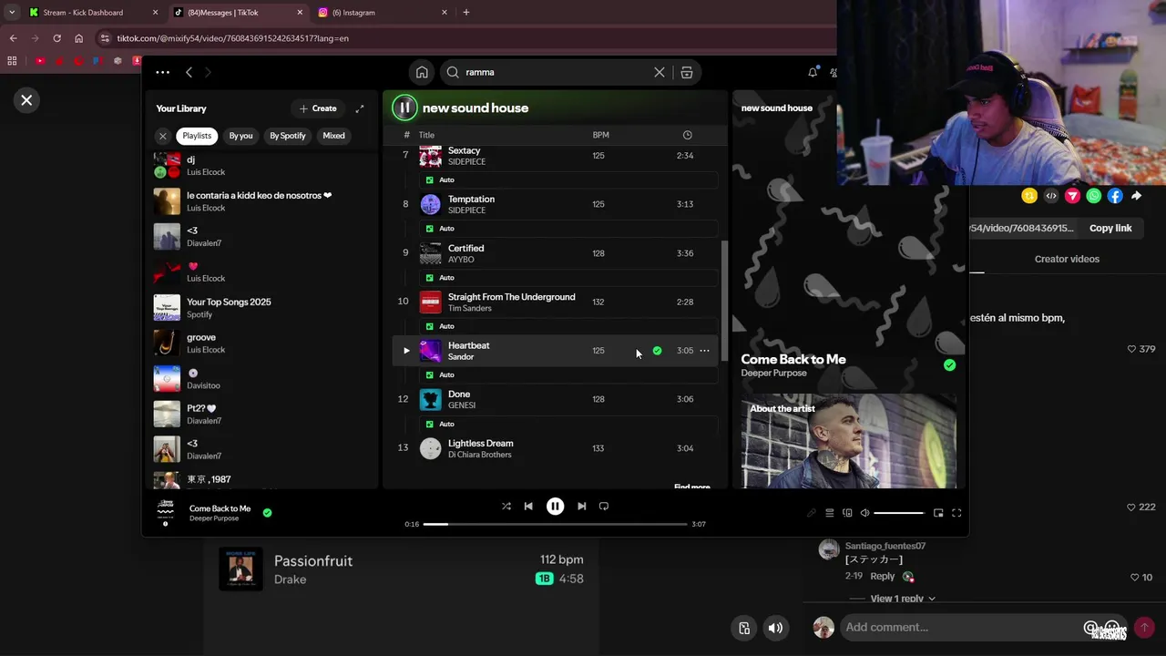
Task: Click the Find more link
Action: coord(691,487)
